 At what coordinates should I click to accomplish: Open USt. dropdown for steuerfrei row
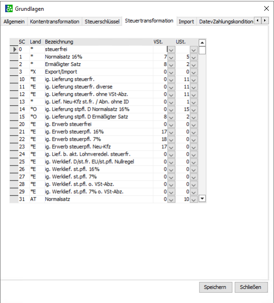pyautogui.click(x=194, y=50)
